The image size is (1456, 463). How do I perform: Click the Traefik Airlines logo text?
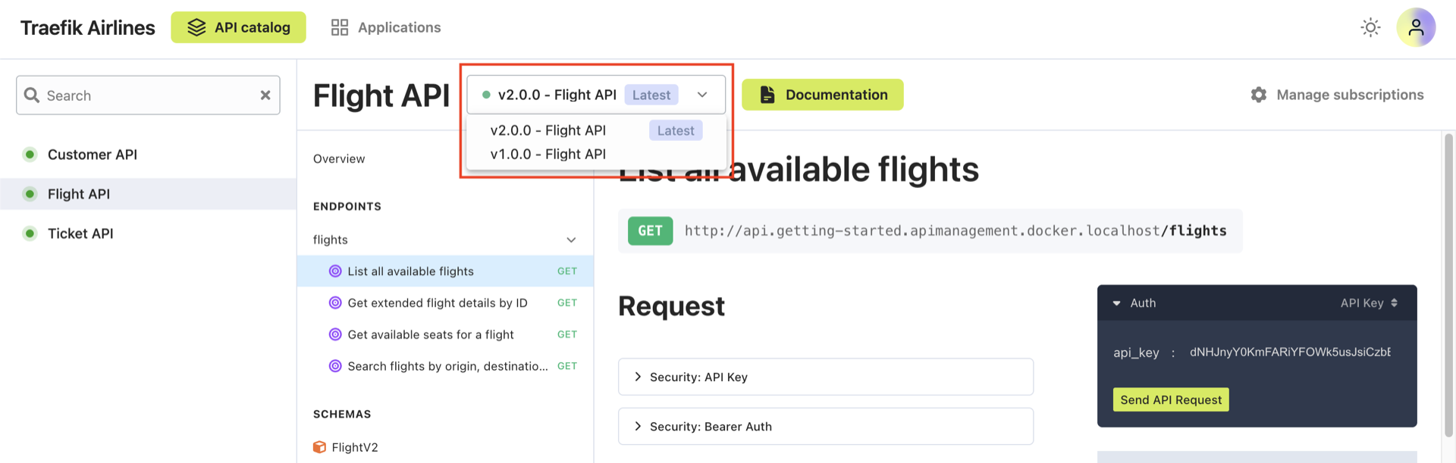87,28
